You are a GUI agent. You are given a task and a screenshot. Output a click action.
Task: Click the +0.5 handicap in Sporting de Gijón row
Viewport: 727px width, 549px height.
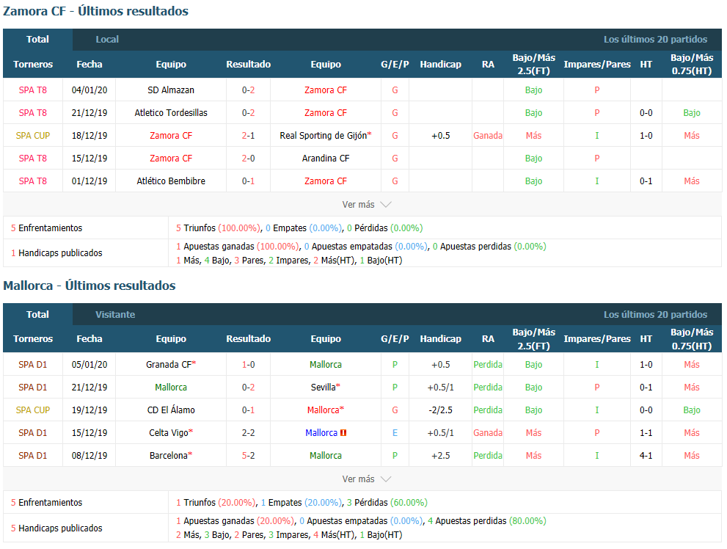point(440,135)
